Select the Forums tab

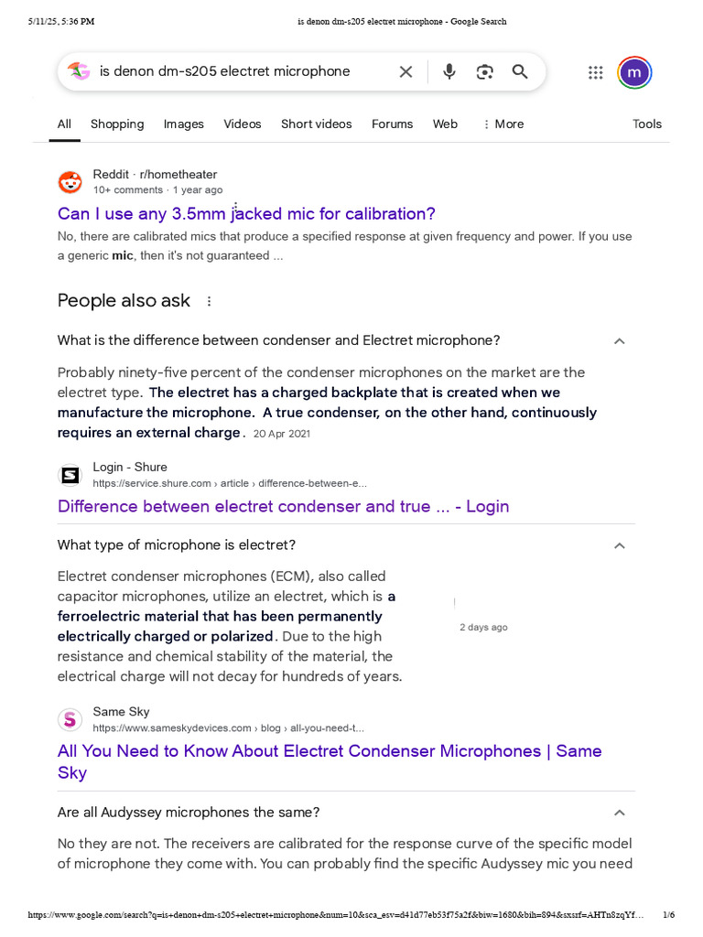pyautogui.click(x=392, y=124)
